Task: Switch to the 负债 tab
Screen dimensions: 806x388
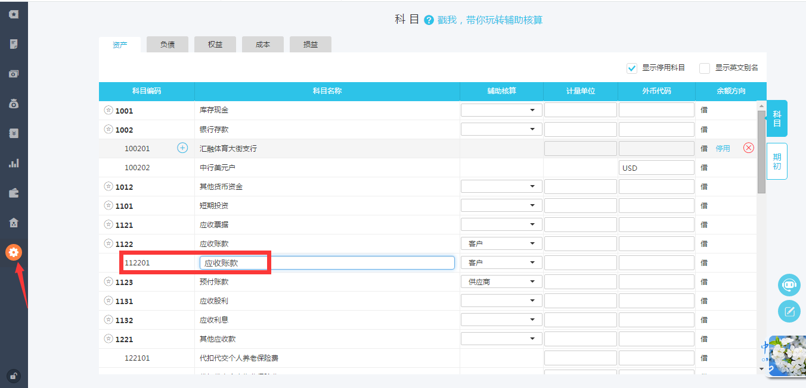Action: pyautogui.click(x=168, y=45)
